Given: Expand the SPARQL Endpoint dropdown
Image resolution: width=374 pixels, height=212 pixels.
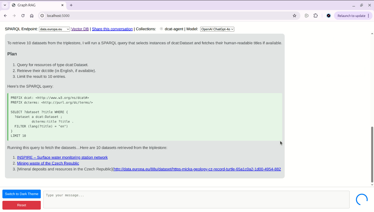Looking at the screenshot, I should 54,29.
